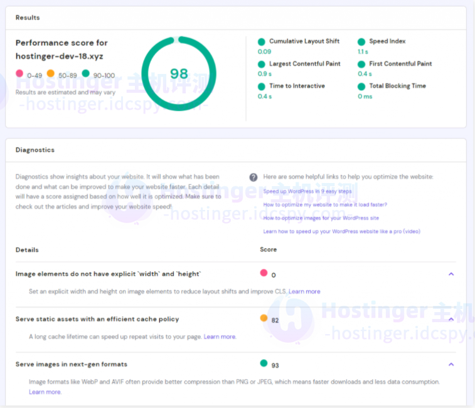Click the First Contentful Paint status dot

361,64
